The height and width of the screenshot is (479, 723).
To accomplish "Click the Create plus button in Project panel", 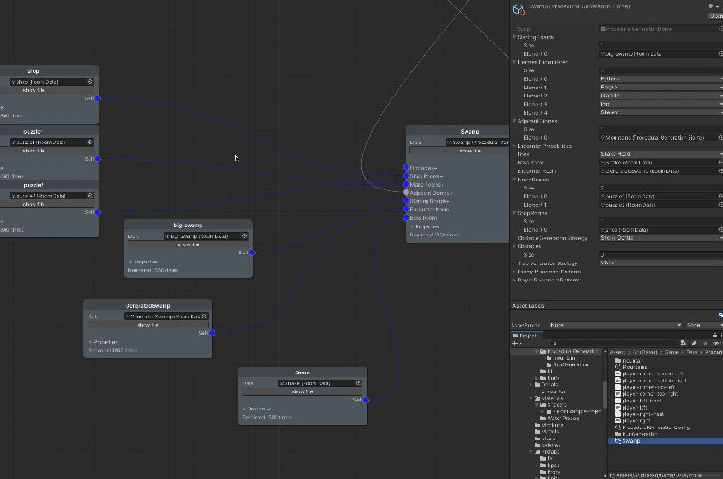I will pyautogui.click(x=516, y=343).
